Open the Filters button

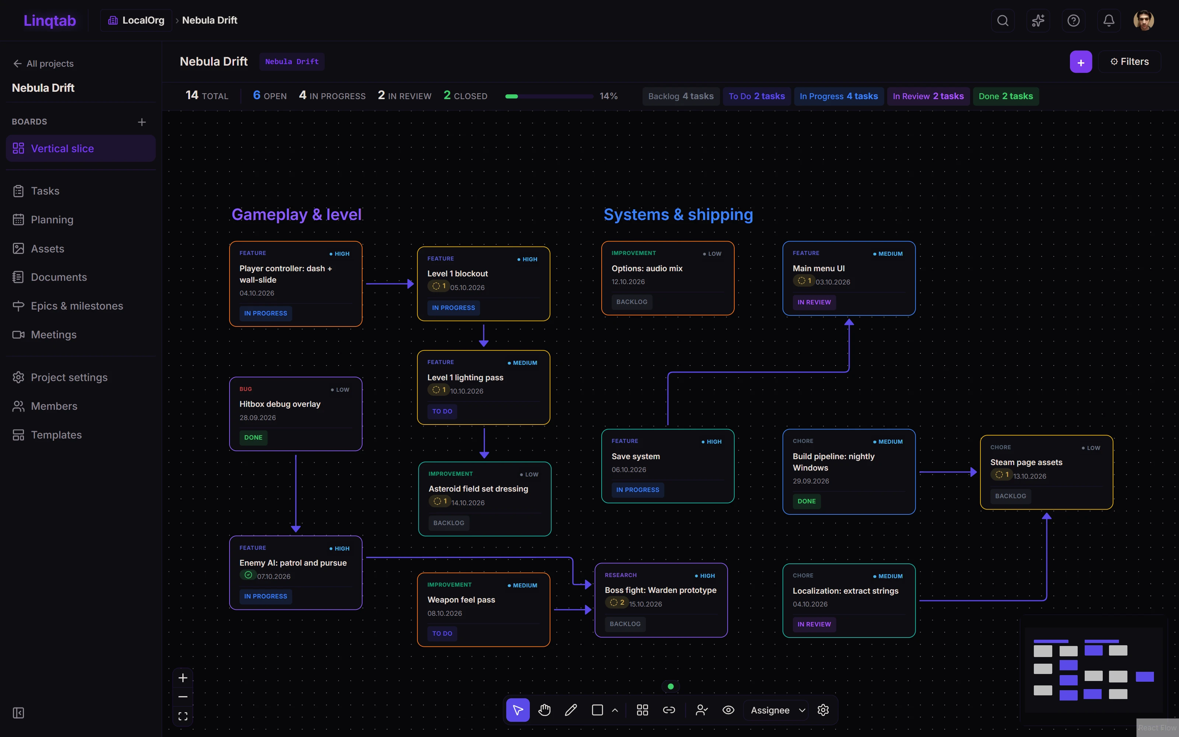tap(1129, 62)
